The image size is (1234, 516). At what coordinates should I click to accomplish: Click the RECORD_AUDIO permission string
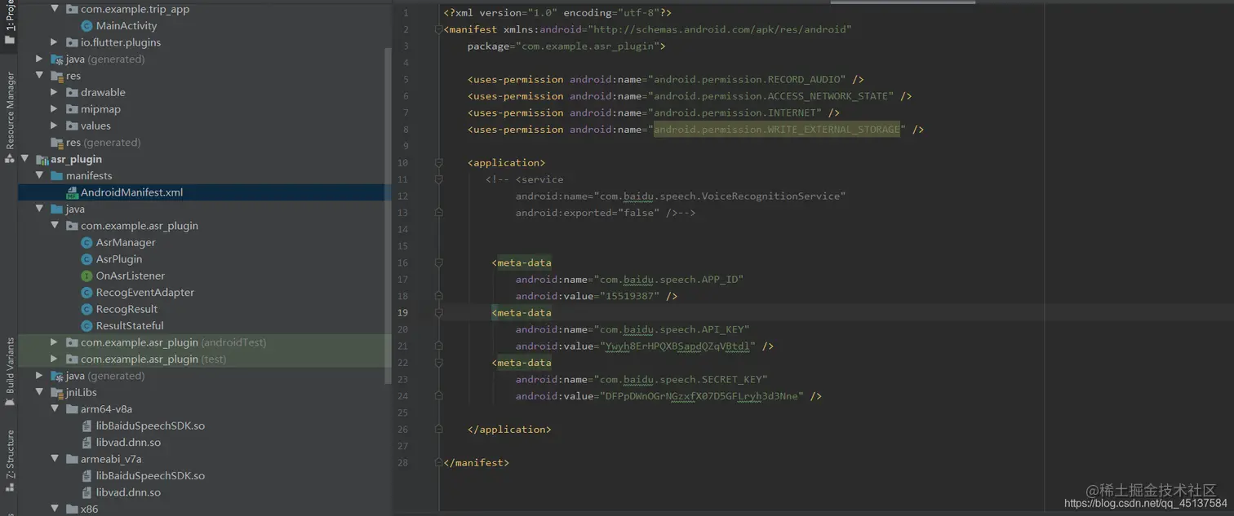click(747, 79)
